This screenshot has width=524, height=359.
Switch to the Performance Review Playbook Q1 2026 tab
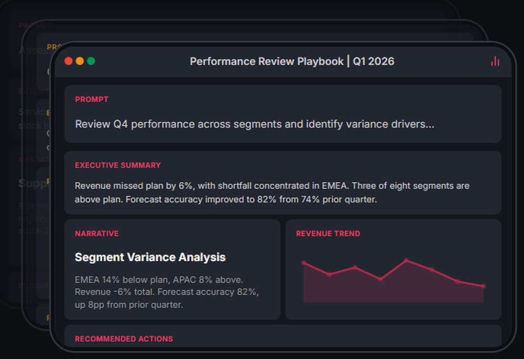click(x=291, y=61)
